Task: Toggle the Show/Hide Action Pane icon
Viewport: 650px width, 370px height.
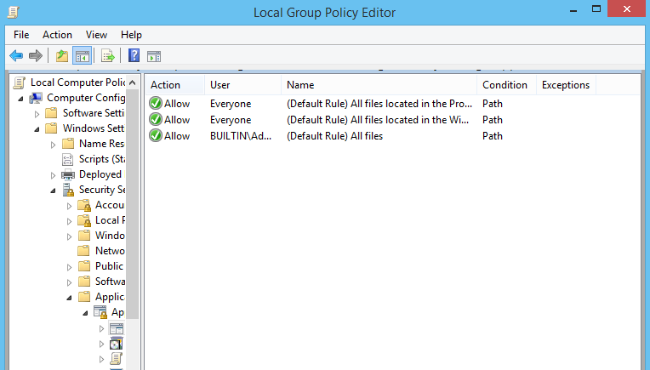Action: (154, 56)
